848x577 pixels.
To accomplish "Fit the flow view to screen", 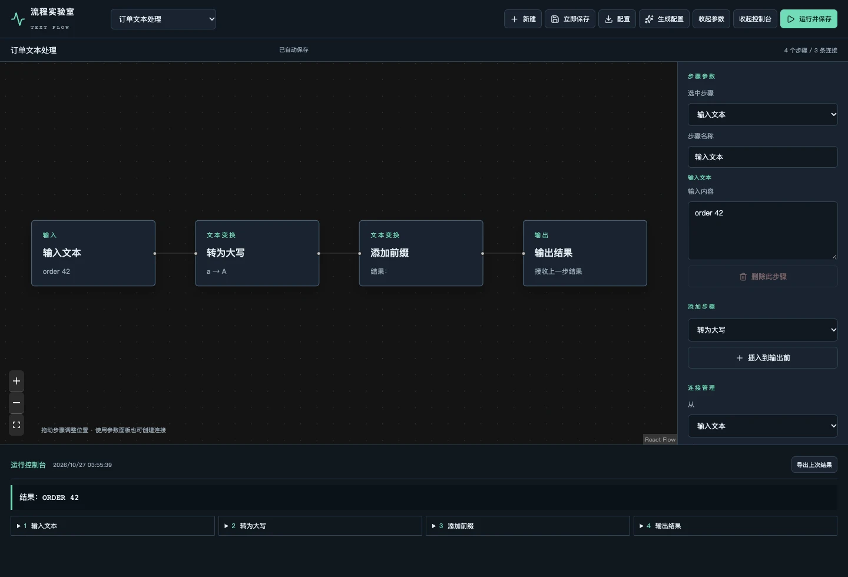I will pos(16,425).
